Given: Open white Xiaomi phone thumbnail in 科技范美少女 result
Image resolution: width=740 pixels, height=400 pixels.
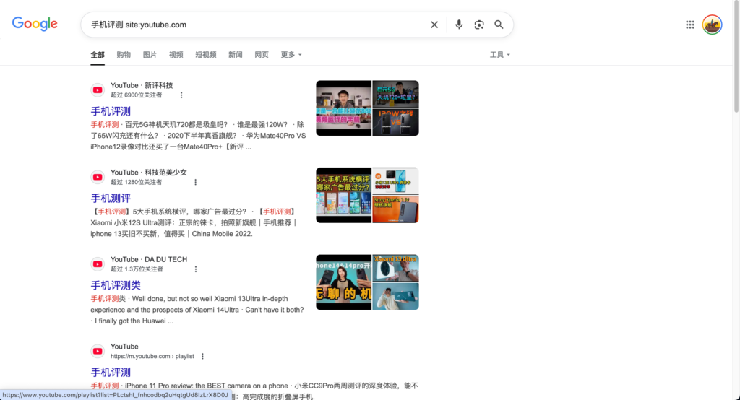Looking at the screenshot, I should [x=395, y=181].
